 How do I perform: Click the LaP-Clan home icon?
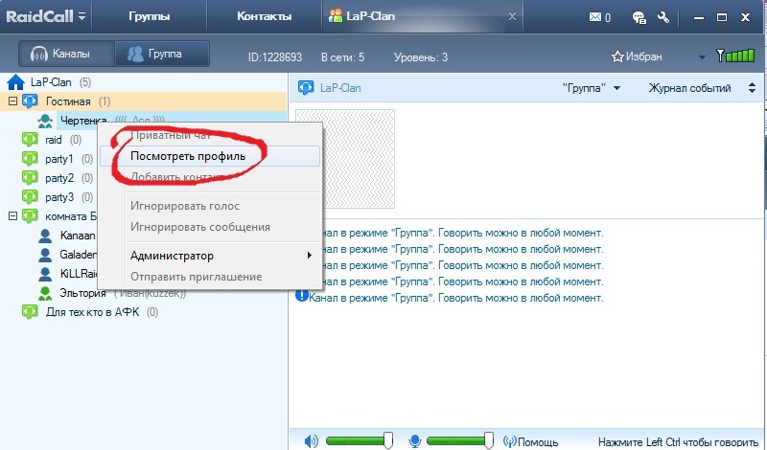click(15, 82)
